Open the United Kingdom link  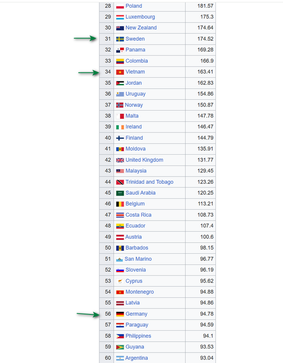click(144, 160)
